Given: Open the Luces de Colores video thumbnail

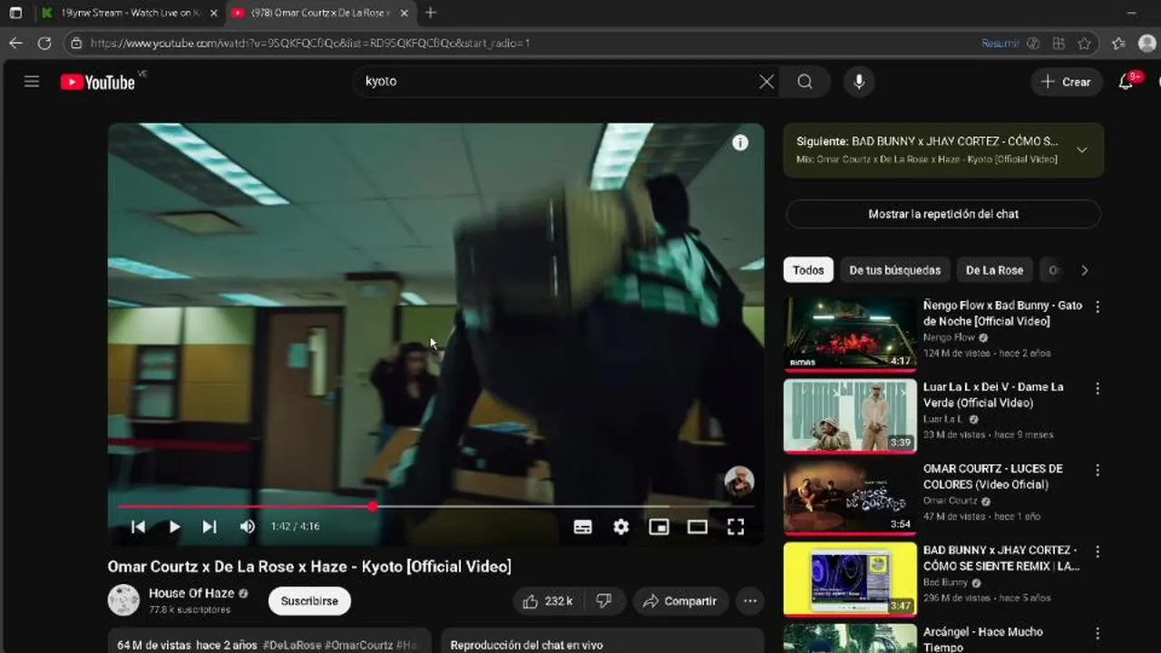Looking at the screenshot, I should coord(850,497).
